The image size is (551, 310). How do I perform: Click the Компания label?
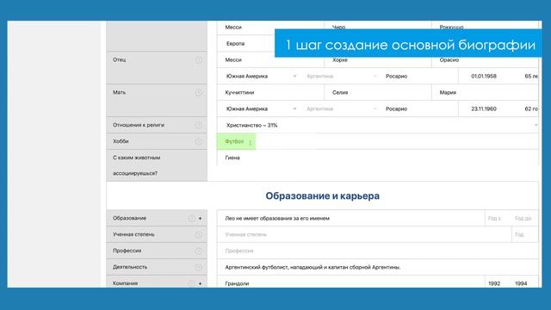(x=125, y=283)
